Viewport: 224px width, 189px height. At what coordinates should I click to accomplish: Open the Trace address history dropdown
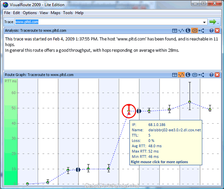click(x=204, y=22)
